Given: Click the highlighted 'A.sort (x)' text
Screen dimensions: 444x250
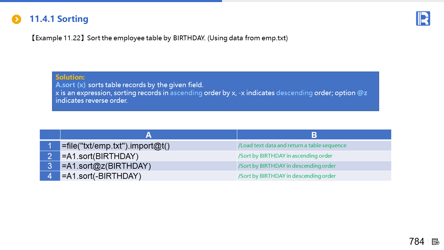Looking at the screenshot, I should pos(70,85).
